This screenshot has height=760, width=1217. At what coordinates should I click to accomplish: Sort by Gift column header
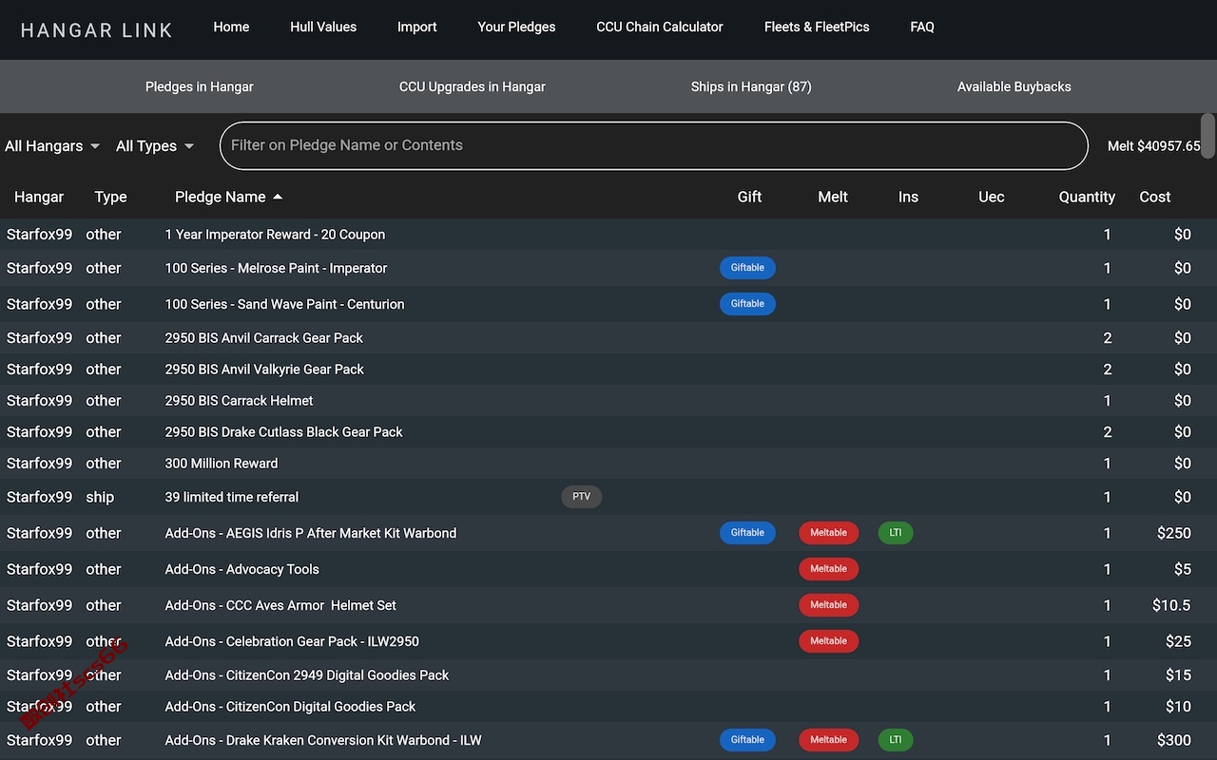tap(749, 197)
